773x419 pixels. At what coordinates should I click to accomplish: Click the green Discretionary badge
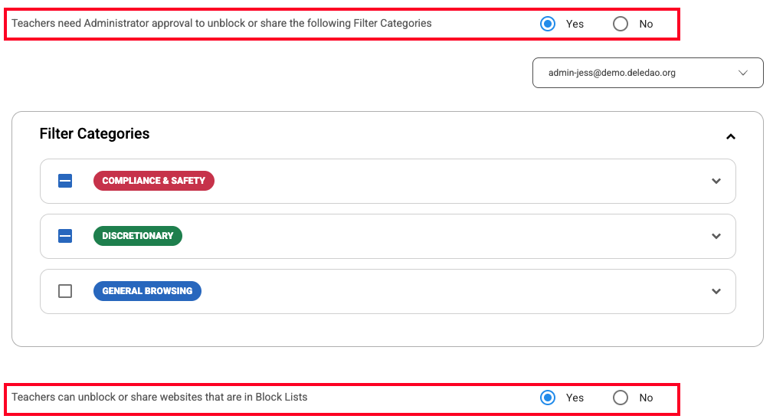[138, 236]
